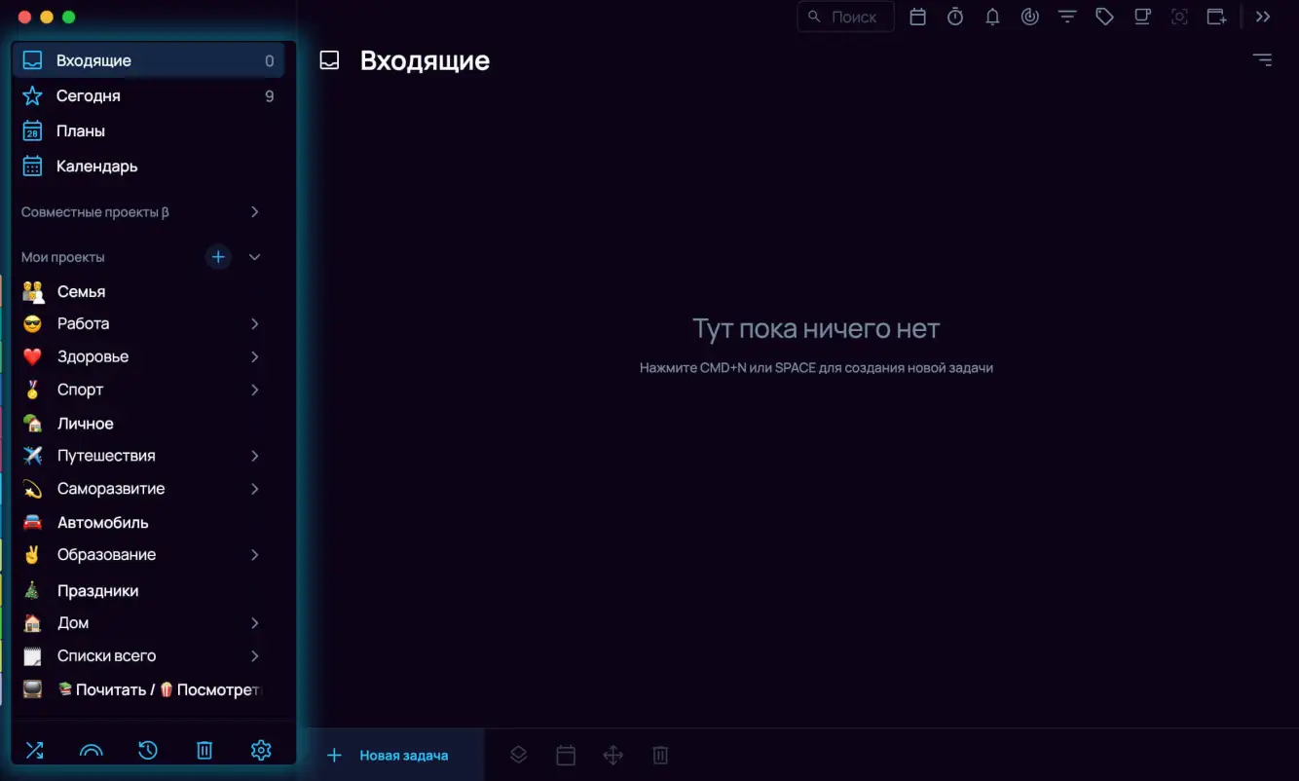Click the bell reminders icon
Image resolution: width=1299 pixels, height=781 pixels.
992,17
